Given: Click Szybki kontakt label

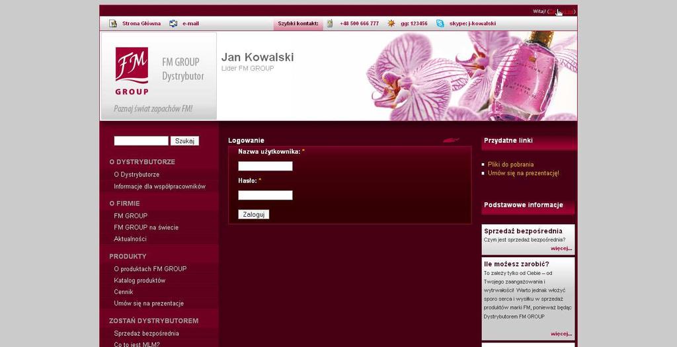Looking at the screenshot, I should (x=298, y=23).
